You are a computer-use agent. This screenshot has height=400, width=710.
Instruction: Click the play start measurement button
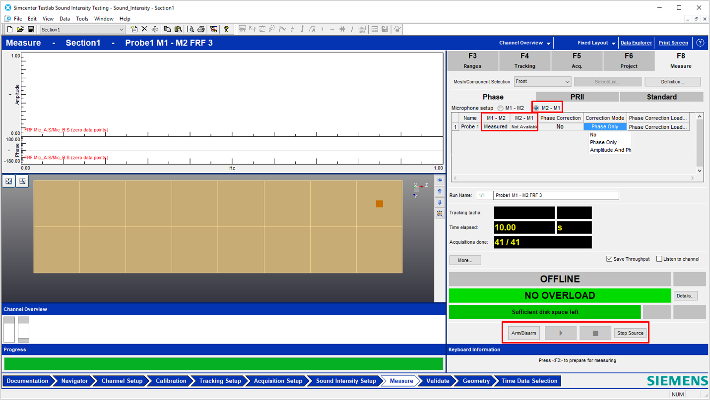pos(561,333)
